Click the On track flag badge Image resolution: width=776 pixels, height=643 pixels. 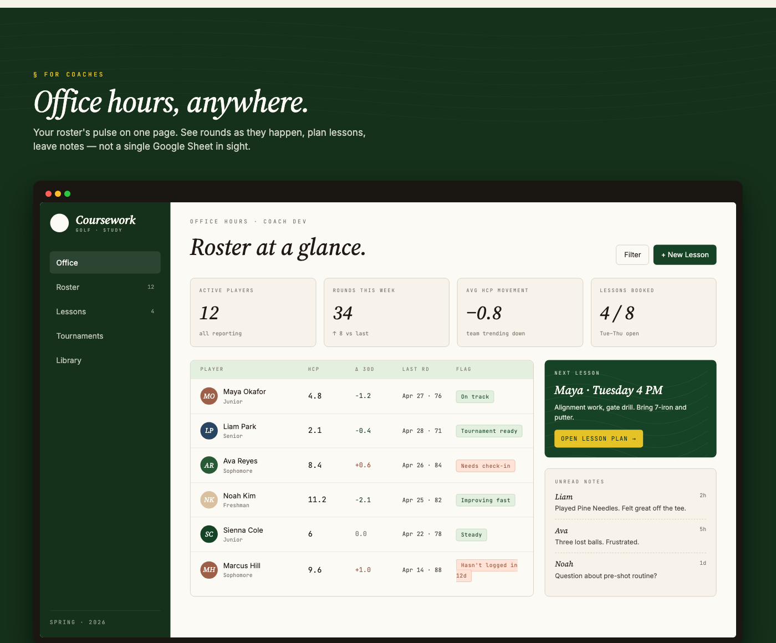(x=475, y=396)
